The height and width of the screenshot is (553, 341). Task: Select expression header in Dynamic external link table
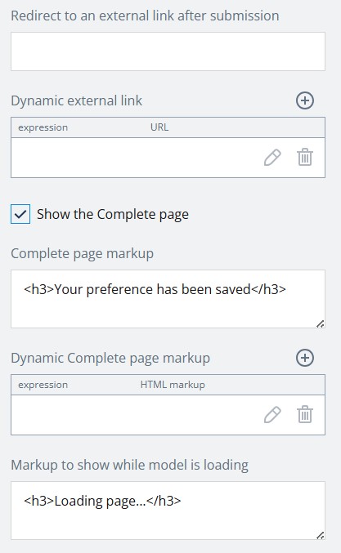(43, 127)
